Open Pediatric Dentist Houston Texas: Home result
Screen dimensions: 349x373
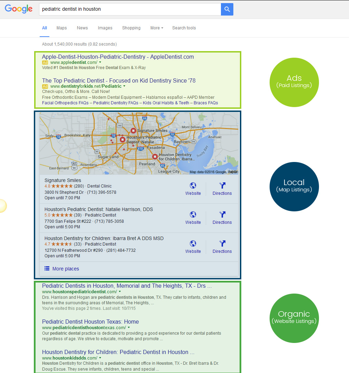point(90,322)
